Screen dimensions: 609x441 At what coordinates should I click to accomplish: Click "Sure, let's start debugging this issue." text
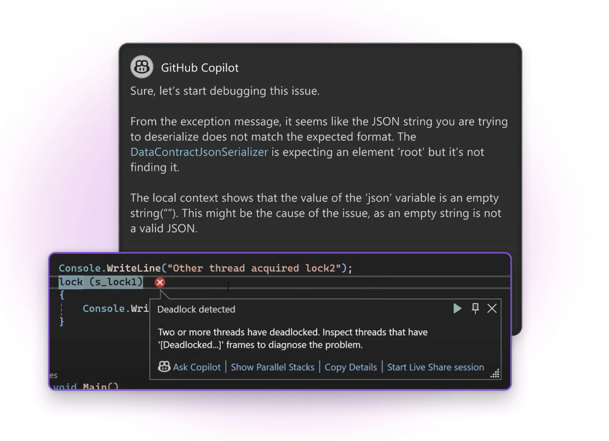225,91
